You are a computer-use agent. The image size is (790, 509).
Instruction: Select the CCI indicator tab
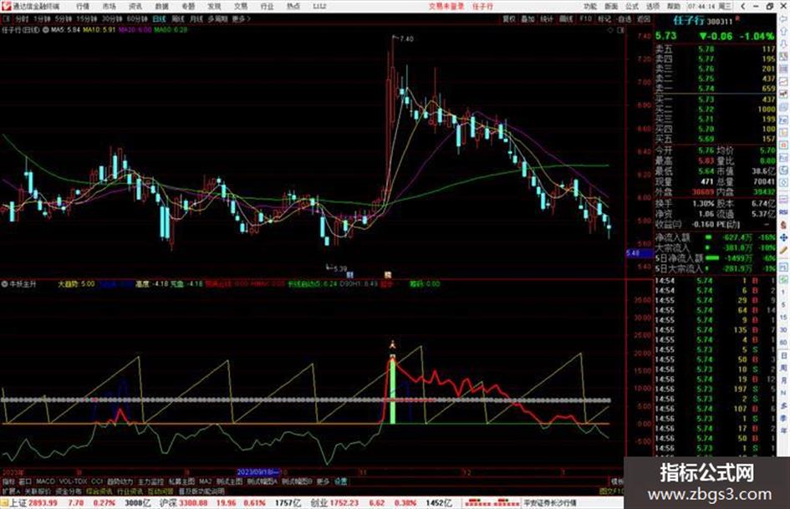click(x=97, y=481)
